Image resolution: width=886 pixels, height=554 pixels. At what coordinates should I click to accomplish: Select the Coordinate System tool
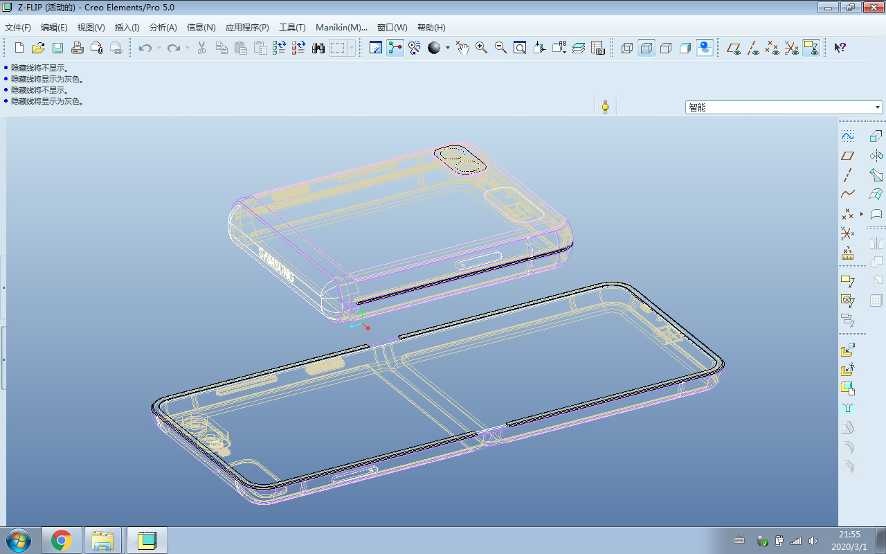point(847,233)
